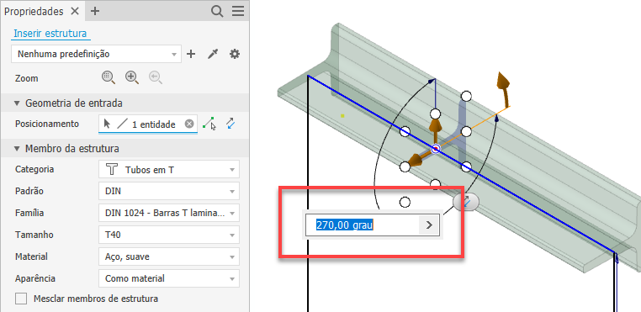
Task: Click the Posicionamento label
Action: 47,124
